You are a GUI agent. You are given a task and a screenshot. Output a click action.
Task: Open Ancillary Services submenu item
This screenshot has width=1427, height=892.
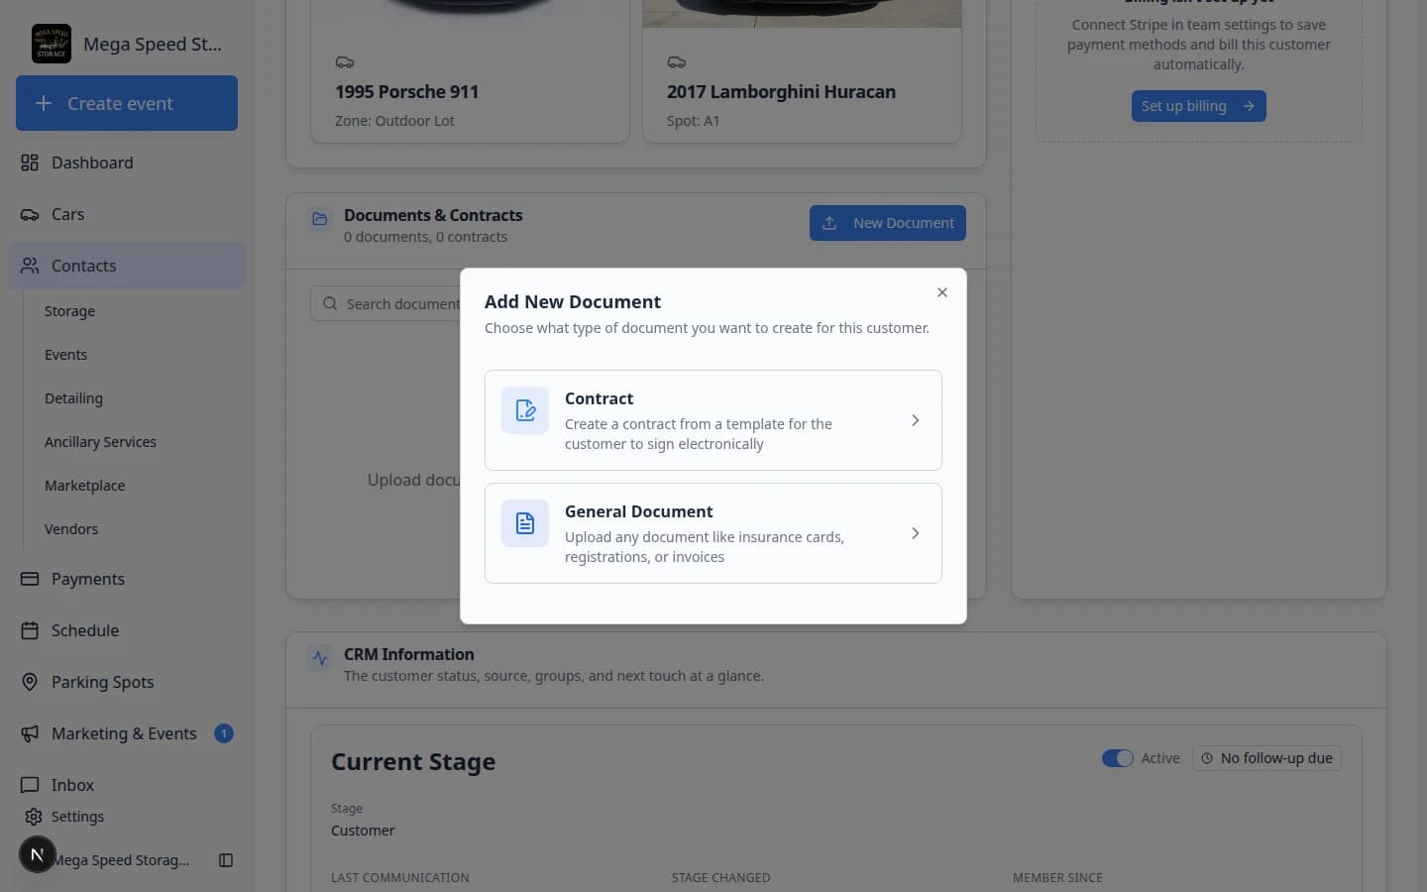point(100,442)
